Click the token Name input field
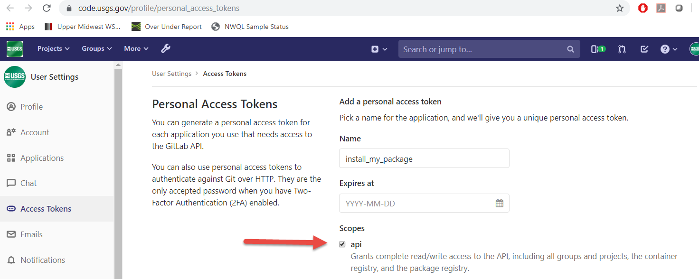 [x=424, y=158]
